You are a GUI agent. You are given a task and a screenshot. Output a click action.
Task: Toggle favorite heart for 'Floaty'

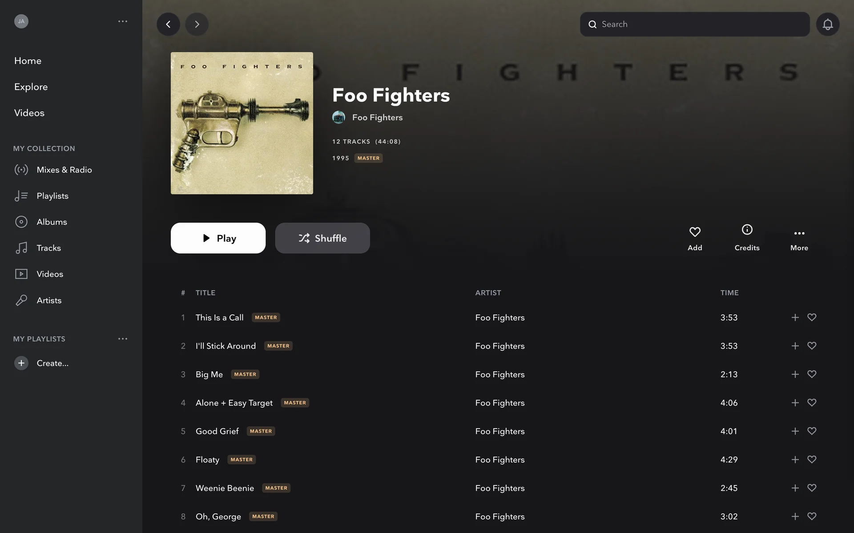(x=812, y=460)
